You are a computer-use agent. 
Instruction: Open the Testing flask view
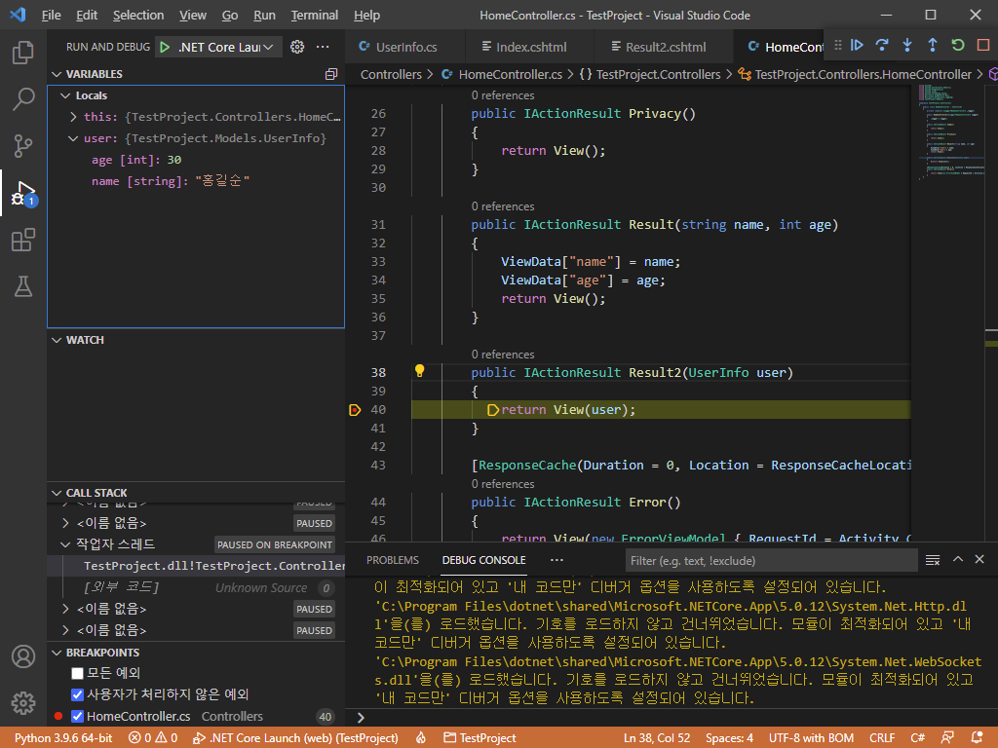[x=23, y=287]
